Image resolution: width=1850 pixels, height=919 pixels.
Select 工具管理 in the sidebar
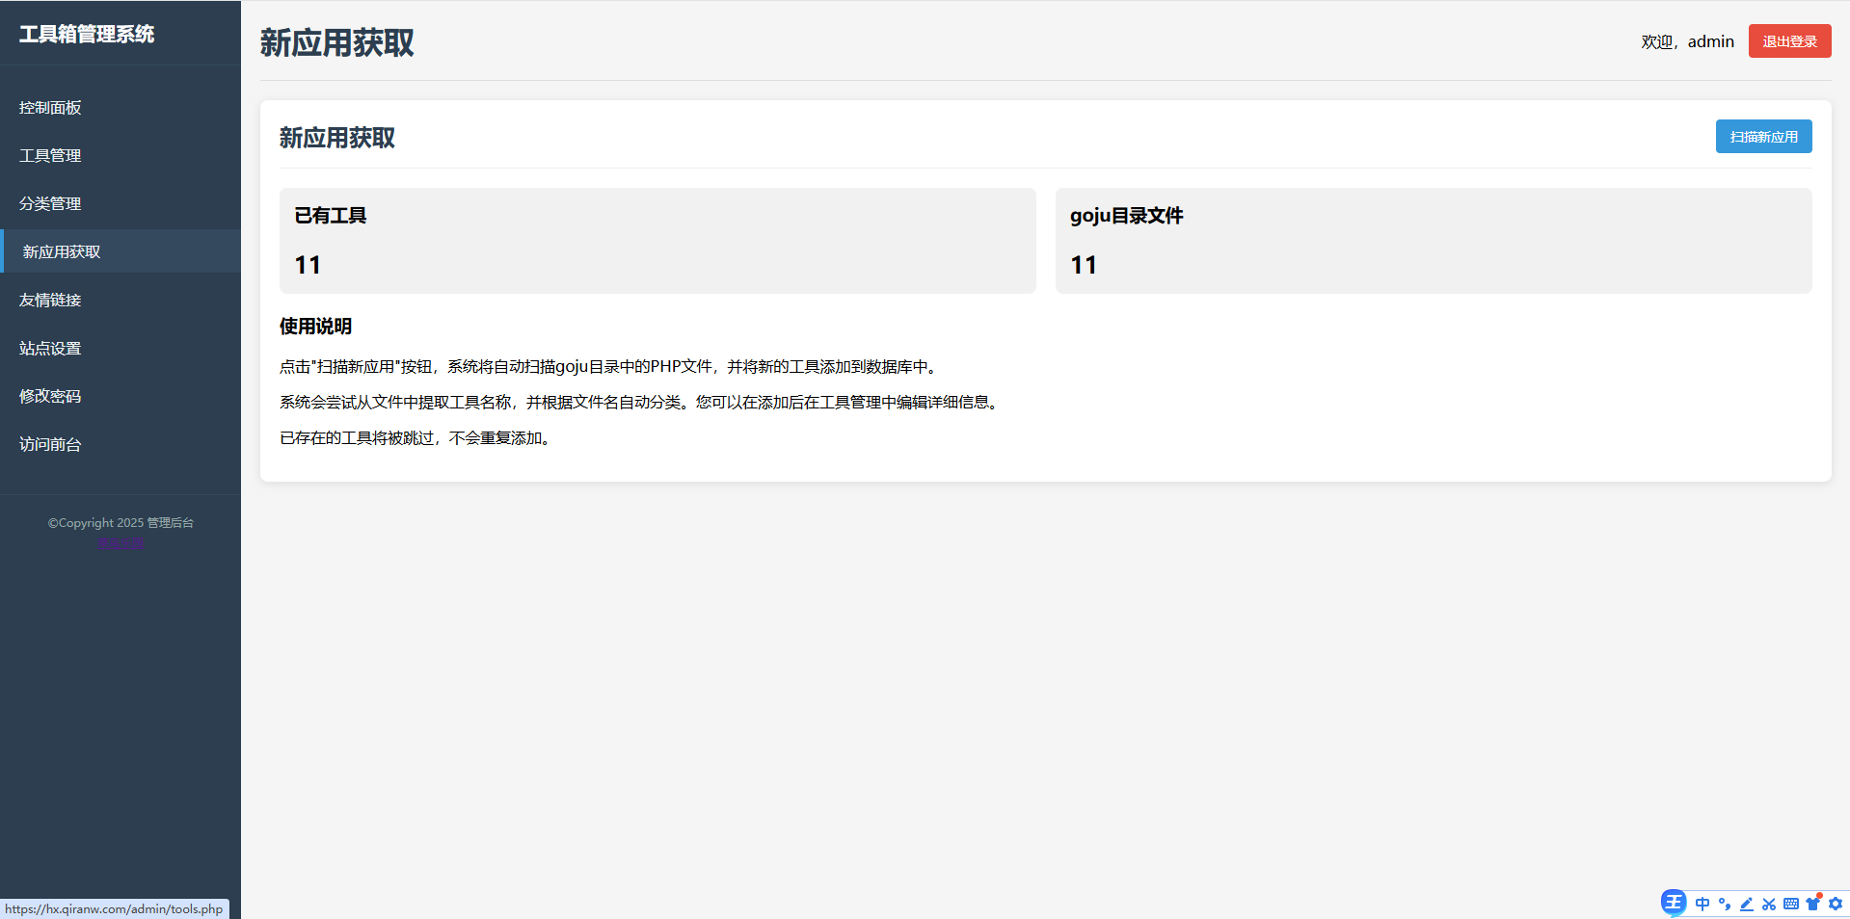click(50, 155)
